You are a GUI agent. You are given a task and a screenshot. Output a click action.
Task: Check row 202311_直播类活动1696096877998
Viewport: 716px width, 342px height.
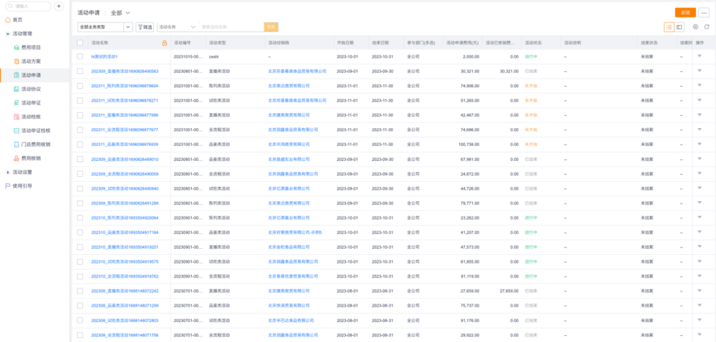pos(80,115)
